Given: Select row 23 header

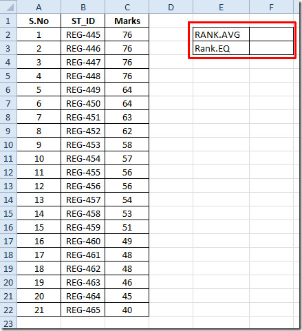Looking at the screenshot, I should pyautogui.click(x=8, y=323).
